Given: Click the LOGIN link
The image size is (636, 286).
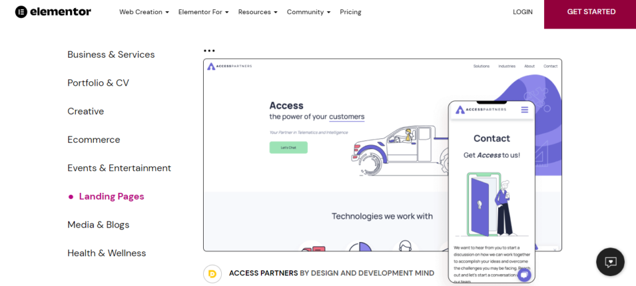Looking at the screenshot, I should 522,12.
